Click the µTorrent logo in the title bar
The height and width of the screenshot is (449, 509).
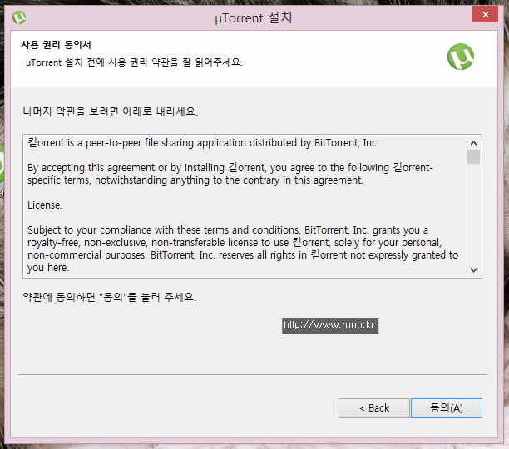19,17
